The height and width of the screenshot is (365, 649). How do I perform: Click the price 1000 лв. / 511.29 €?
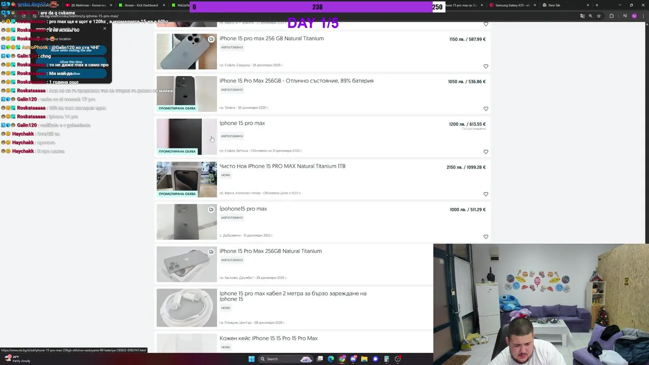[467, 210]
